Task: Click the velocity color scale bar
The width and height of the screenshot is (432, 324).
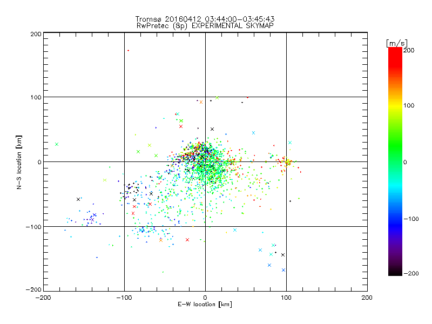Action: [x=395, y=161]
